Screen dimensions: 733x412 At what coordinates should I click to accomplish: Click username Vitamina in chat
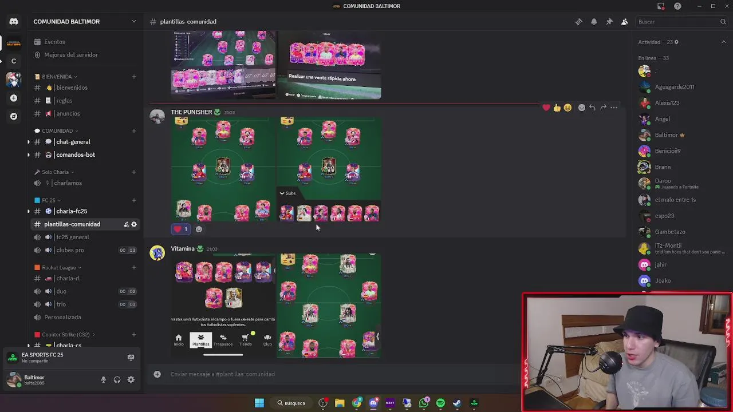(183, 249)
